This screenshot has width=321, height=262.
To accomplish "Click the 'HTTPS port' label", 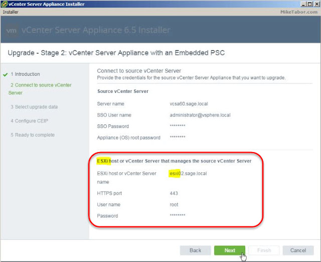I will click(109, 193).
